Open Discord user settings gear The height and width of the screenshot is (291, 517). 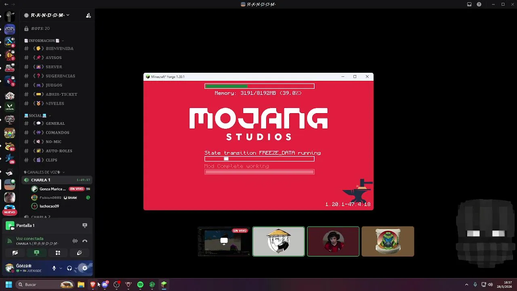tap(84, 268)
